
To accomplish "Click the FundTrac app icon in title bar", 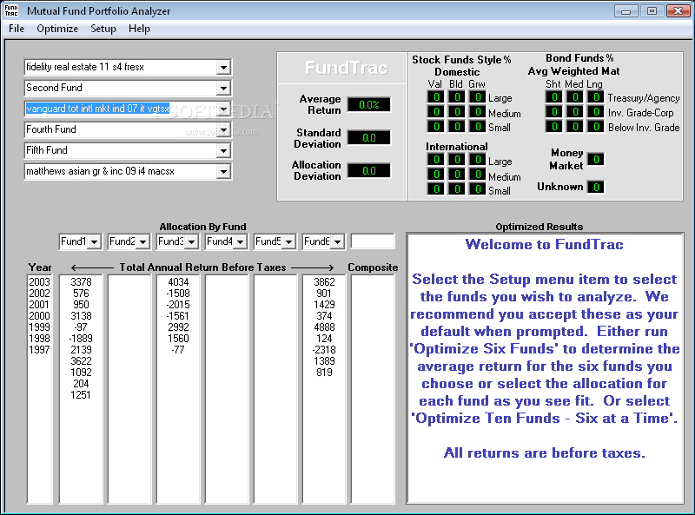I will pyautogui.click(x=11, y=10).
